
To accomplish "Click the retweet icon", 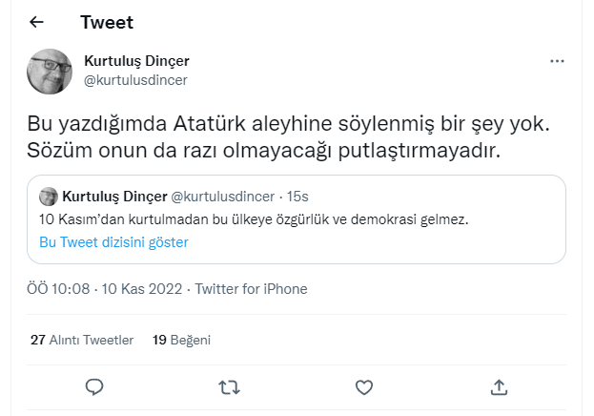I will [x=229, y=386].
